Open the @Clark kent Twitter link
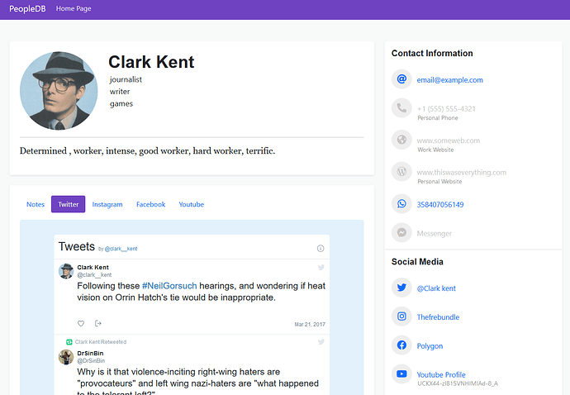The image size is (570, 395). [436, 288]
